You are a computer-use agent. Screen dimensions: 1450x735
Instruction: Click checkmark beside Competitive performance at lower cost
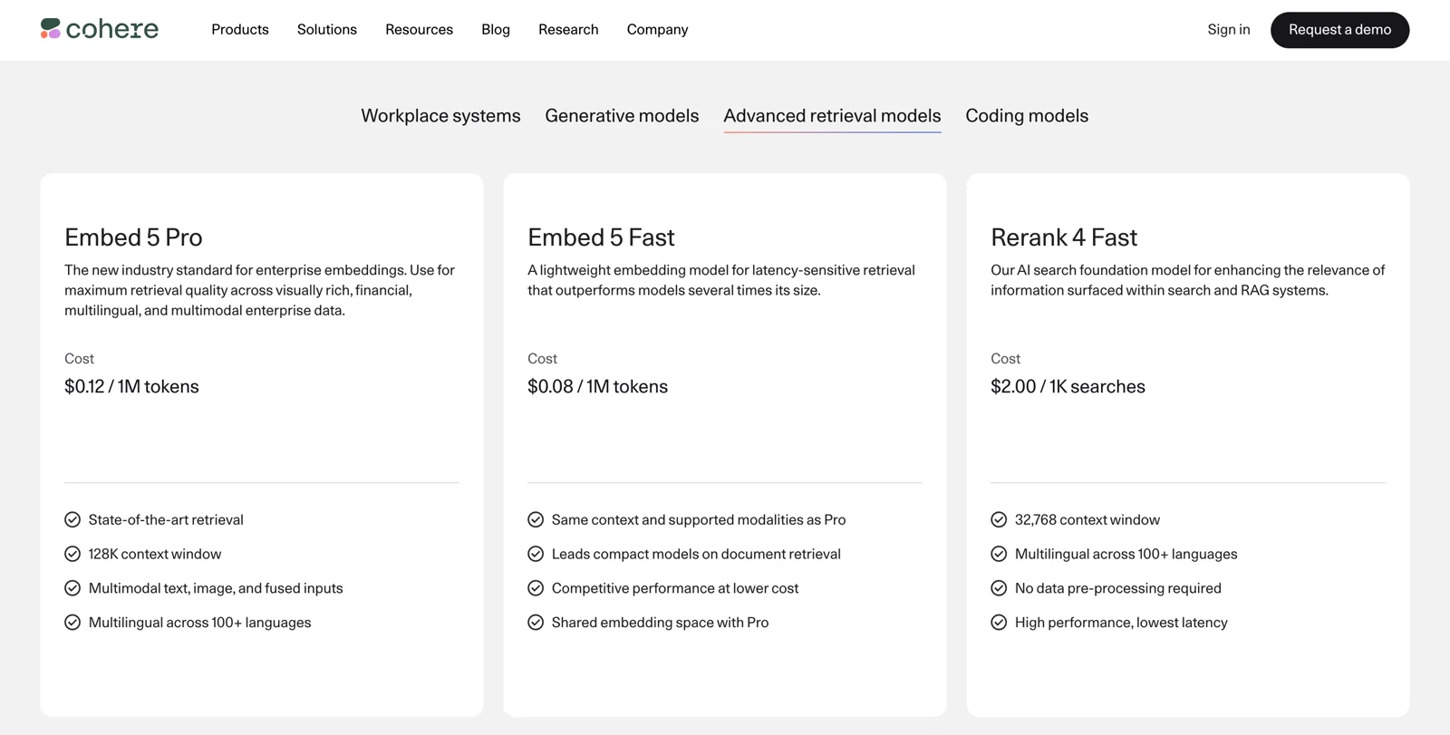pyautogui.click(x=536, y=588)
